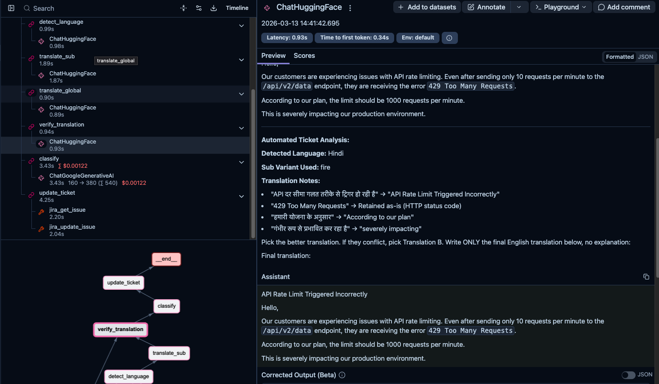Open the Annotate dropdown arrow
Viewport: 659px width, 384px height.
pyautogui.click(x=519, y=7)
